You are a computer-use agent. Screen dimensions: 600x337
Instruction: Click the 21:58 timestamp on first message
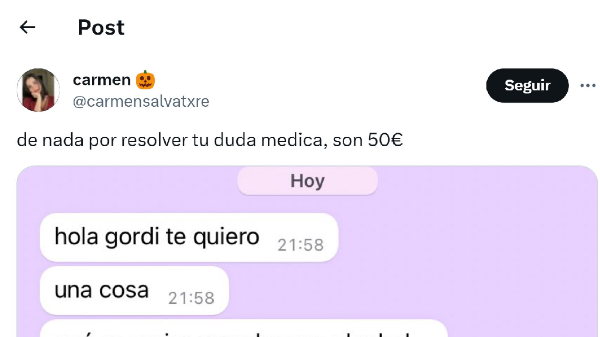(x=300, y=245)
